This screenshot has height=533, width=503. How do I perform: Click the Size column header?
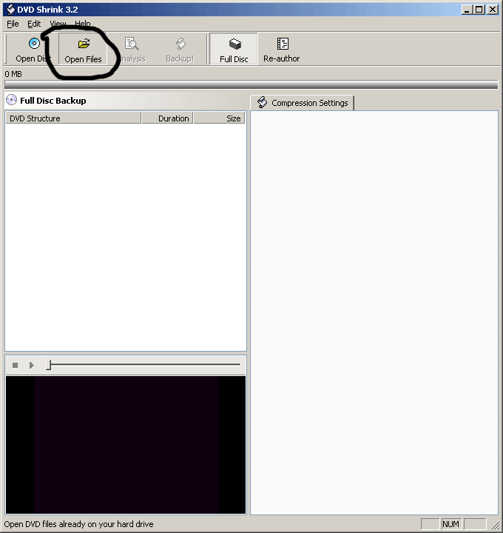[x=220, y=118]
